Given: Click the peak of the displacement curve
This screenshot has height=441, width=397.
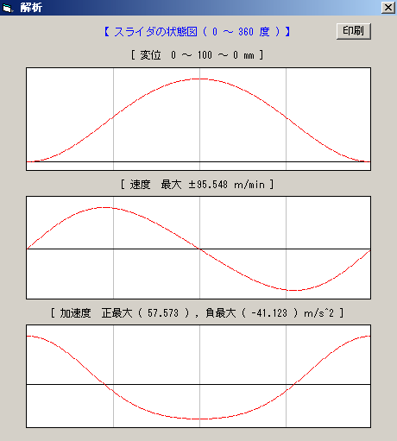Looking at the screenshot, I should pos(200,79).
